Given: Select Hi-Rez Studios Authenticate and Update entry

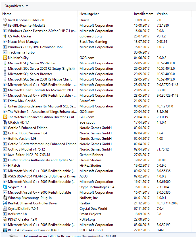Looking at the screenshot, I should pyautogui.click(x=42, y=160).
